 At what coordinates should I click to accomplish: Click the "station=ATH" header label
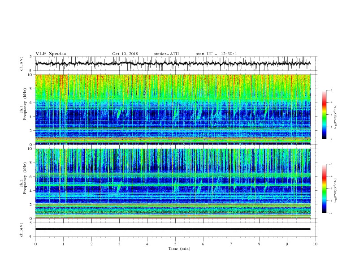(x=166, y=54)
